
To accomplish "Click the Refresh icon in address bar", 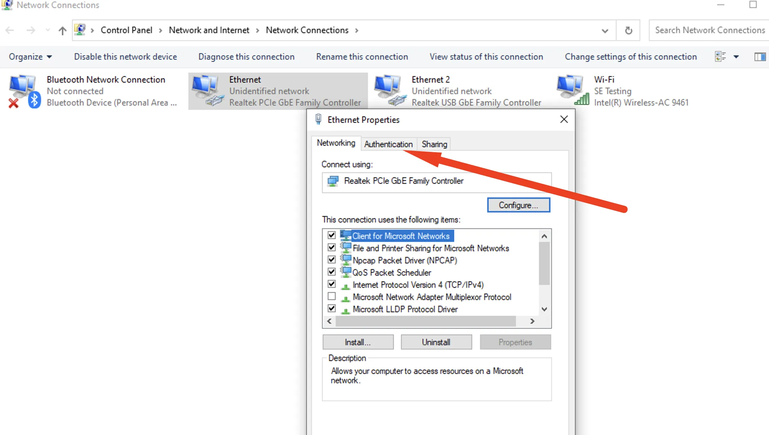I will coord(628,31).
